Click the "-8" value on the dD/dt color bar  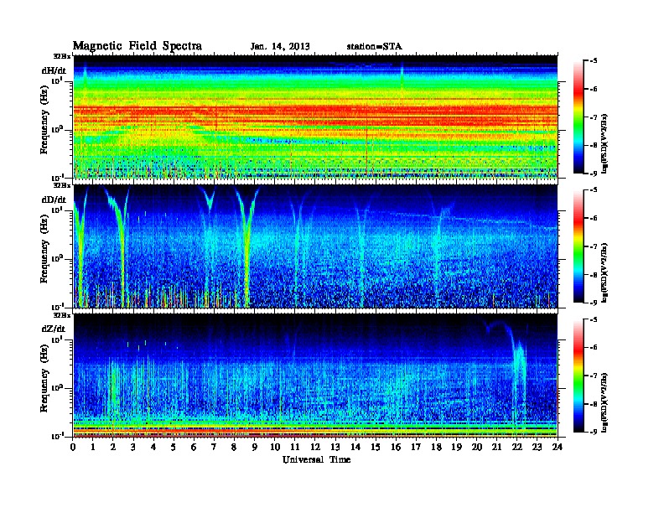point(594,274)
